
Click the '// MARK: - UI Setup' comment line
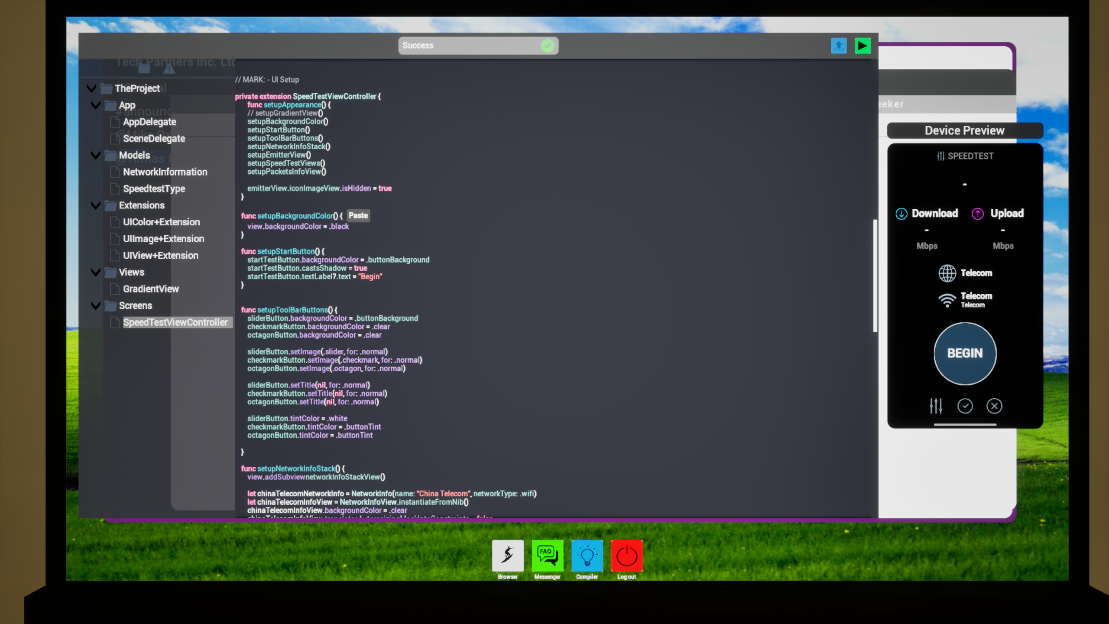pos(267,80)
